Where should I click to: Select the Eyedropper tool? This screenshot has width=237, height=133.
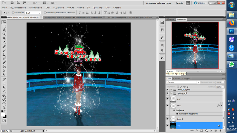(x=4, y=42)
